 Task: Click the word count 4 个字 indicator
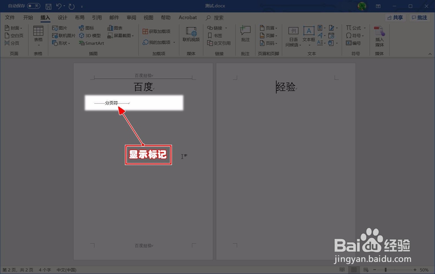(x=45, y=270)
